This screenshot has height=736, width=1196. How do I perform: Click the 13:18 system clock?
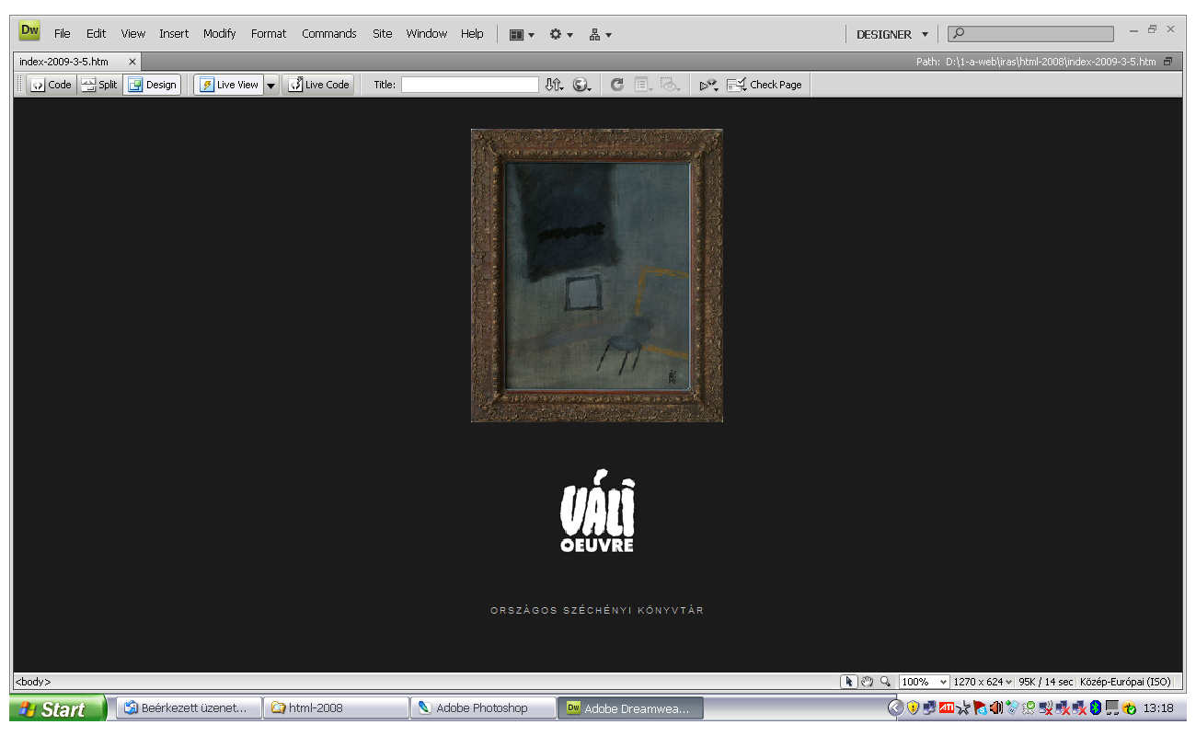click(1158, 708)
